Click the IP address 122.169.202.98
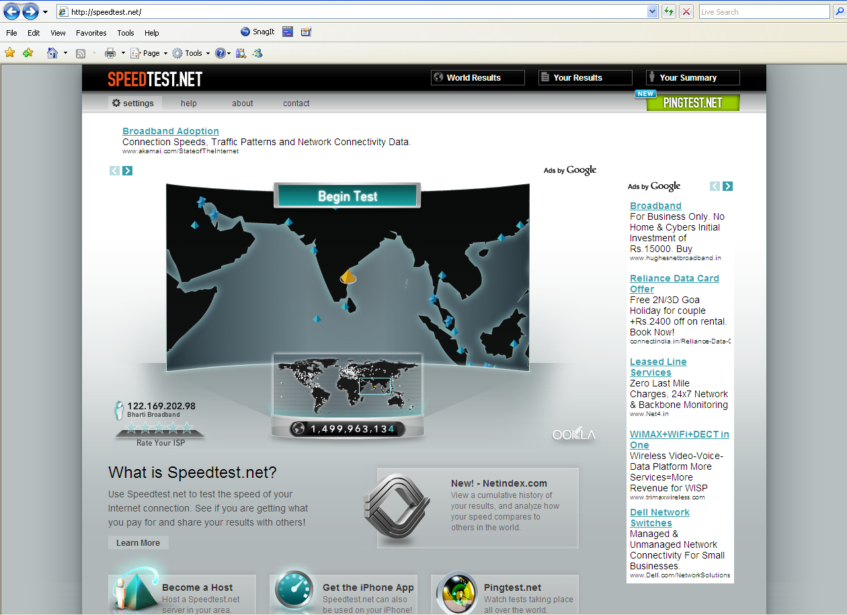The width and height of the screenshot is (847, 615). pos(161,406)
